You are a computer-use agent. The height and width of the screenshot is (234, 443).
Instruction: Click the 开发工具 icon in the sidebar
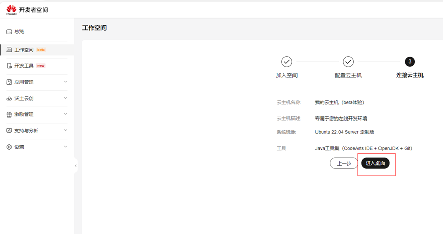(9, 66)
